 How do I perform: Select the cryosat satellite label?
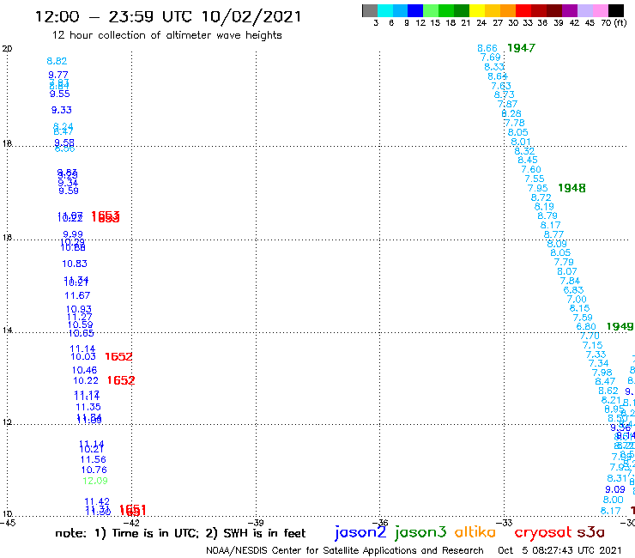point(542,532)
